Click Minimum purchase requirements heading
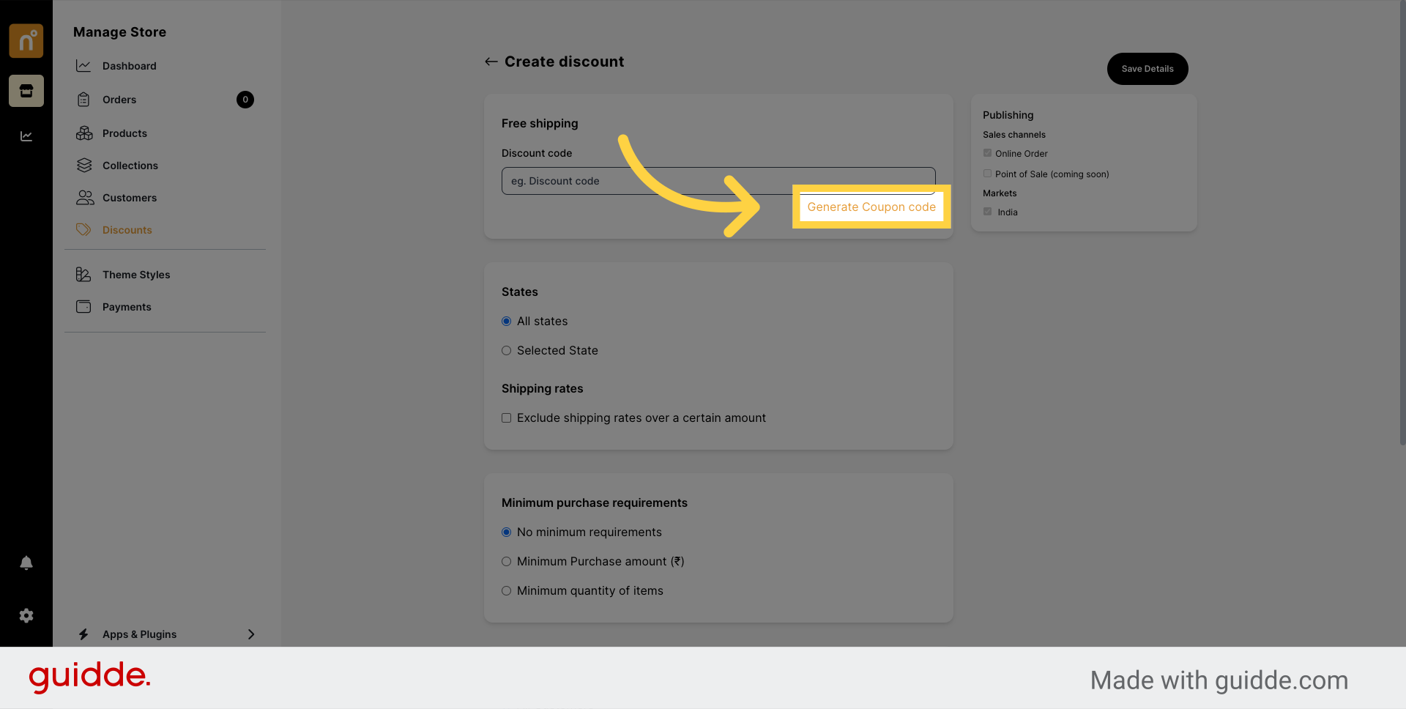The image size is (1406, 709). (x=595, y=503)
